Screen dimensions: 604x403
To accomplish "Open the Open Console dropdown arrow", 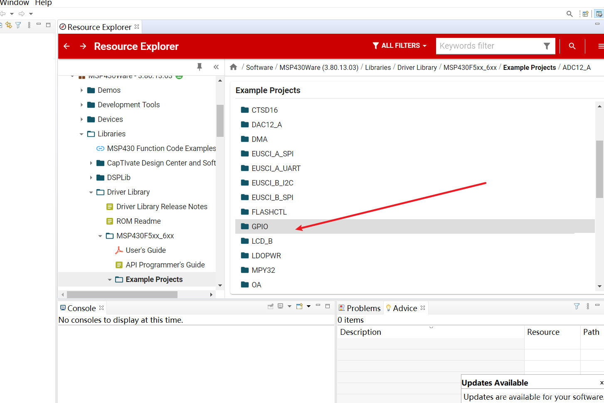I will pos(308,306).
